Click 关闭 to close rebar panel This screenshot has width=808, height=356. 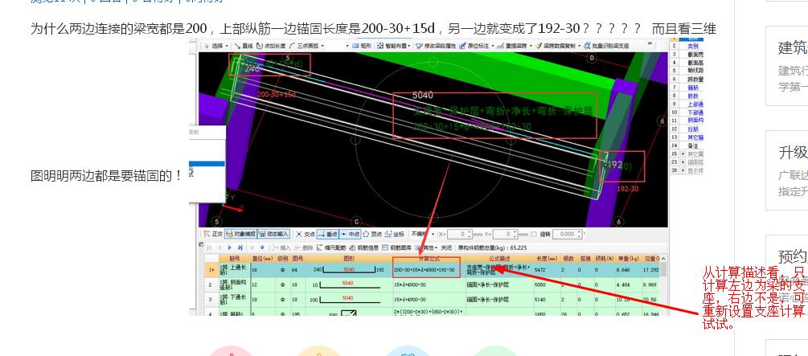click(x=446, y=248)
